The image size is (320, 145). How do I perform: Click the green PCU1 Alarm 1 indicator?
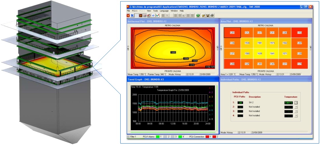click(x=157, y=136)
